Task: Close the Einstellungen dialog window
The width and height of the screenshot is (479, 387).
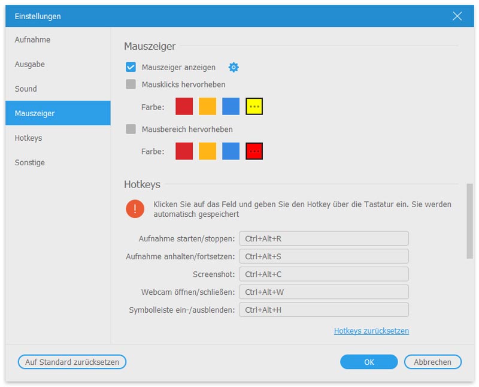Action: point(457,16)
